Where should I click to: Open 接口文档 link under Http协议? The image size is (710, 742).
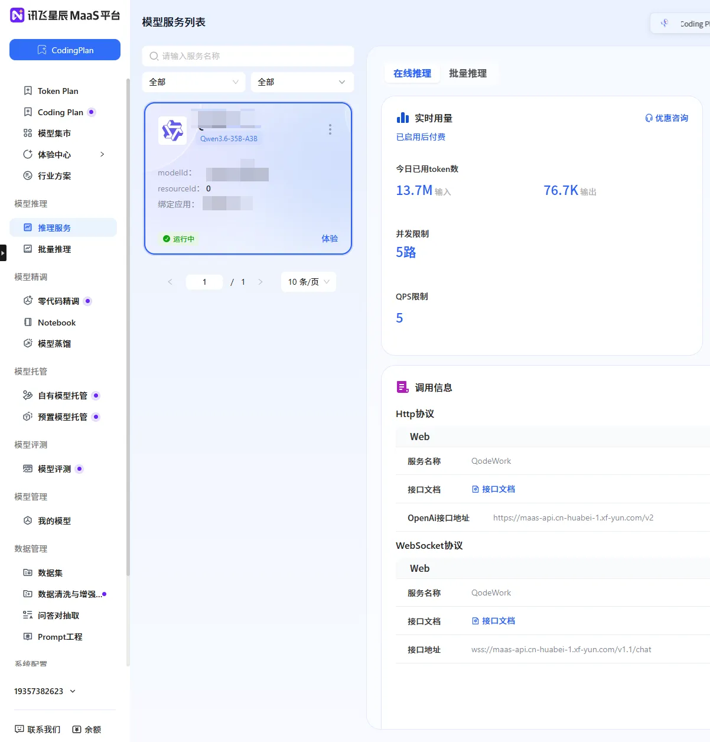493,489
